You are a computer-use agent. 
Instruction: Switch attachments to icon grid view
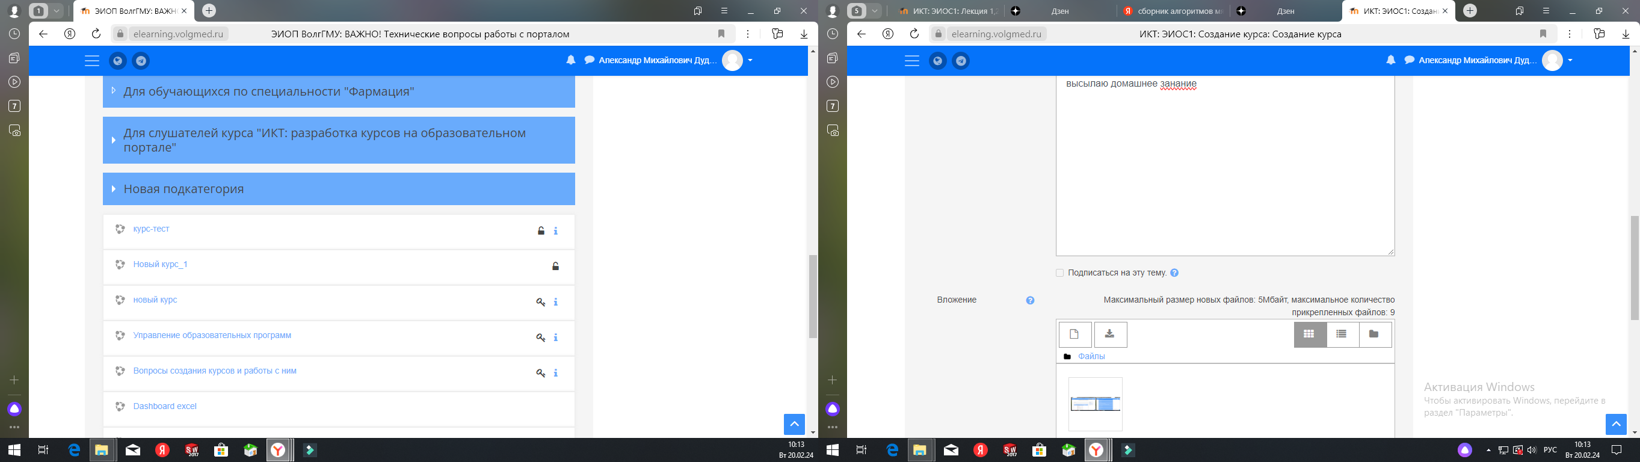click(1310, 334)
